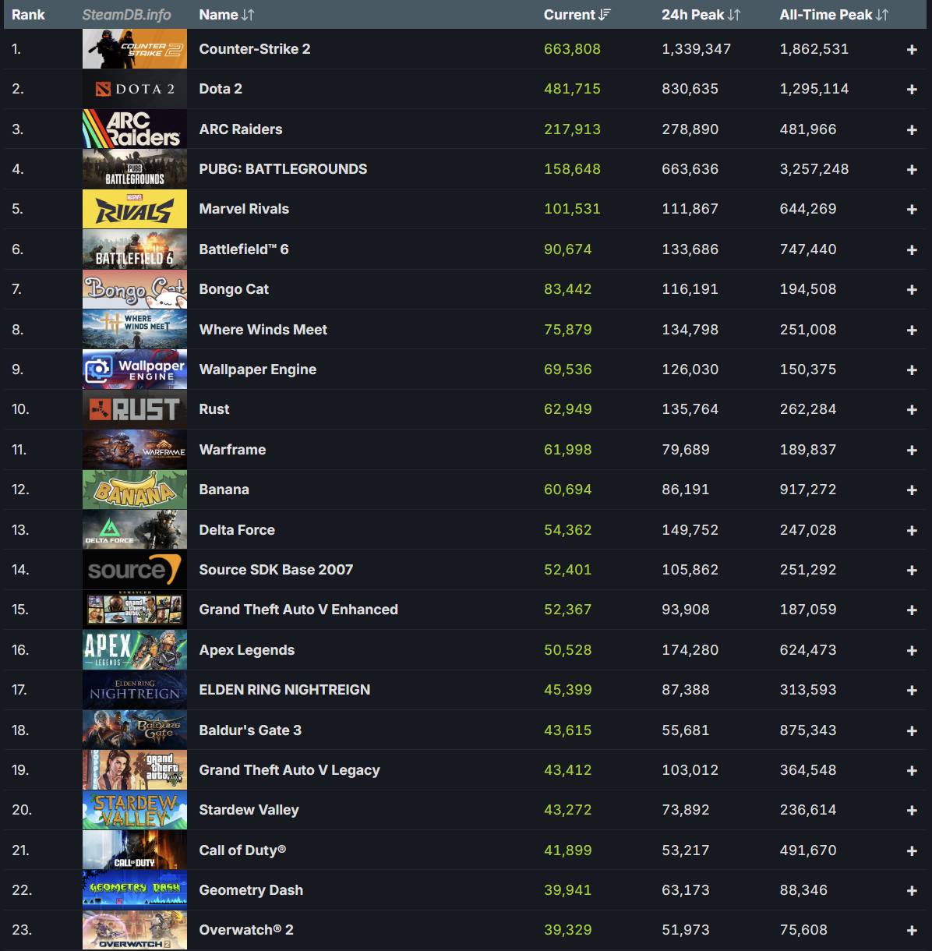932x951 pixels.
Task: Click plus icon in GTA V Enhanced row
Action: click(x=912, y=610)
